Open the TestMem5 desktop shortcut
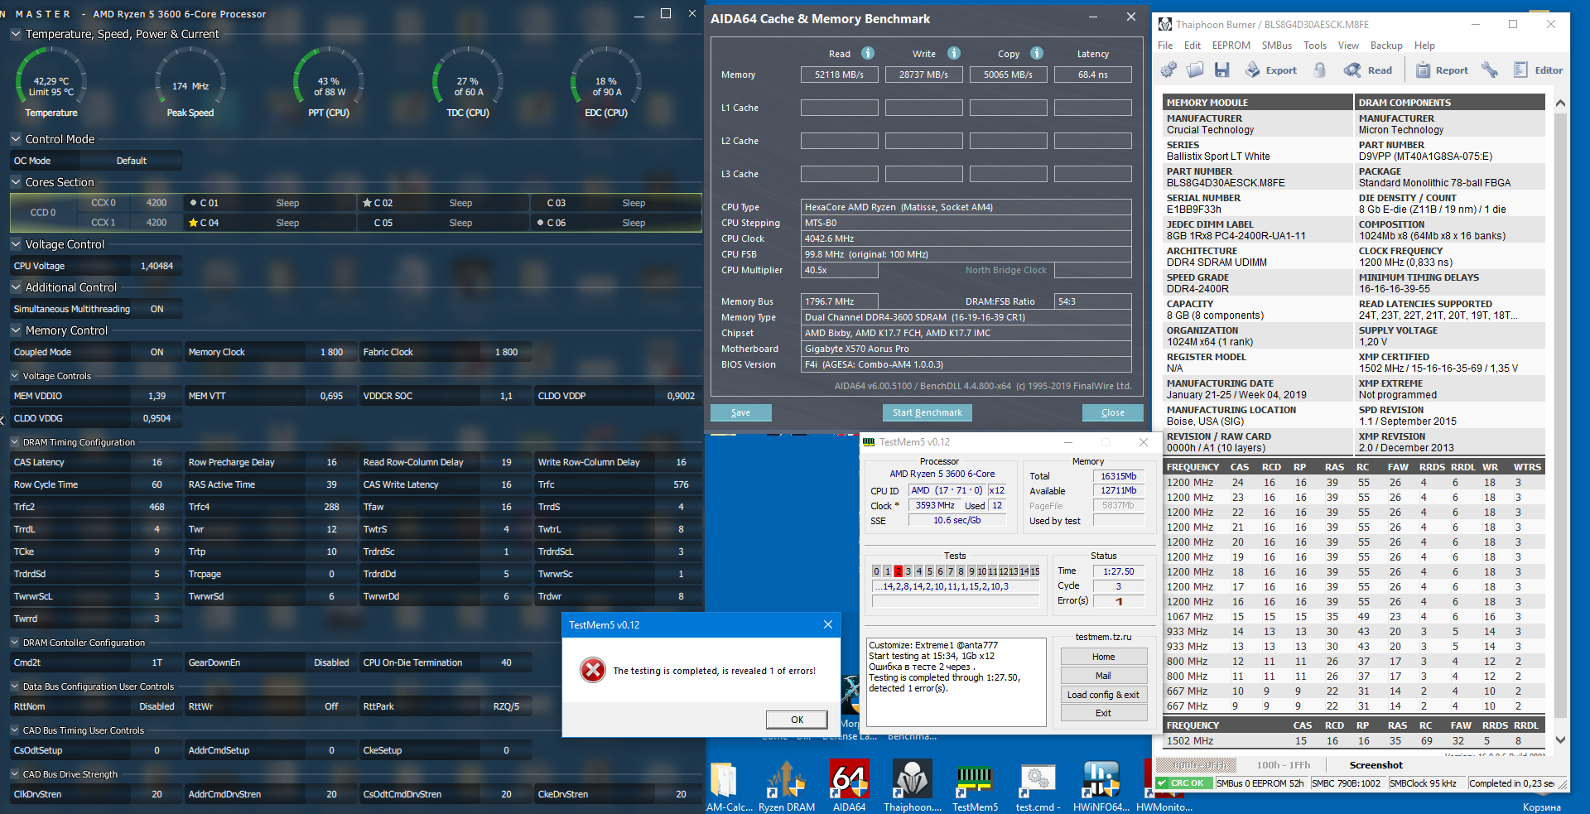 pyautogui.click(x=975, y=785)
